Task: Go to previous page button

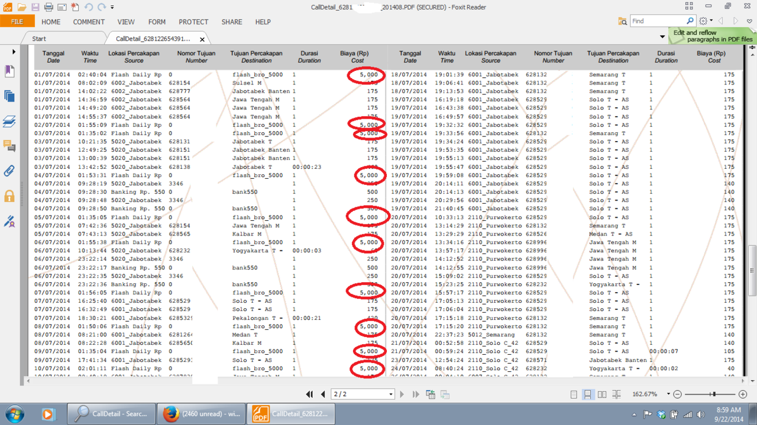Action: tap(323, 394)
